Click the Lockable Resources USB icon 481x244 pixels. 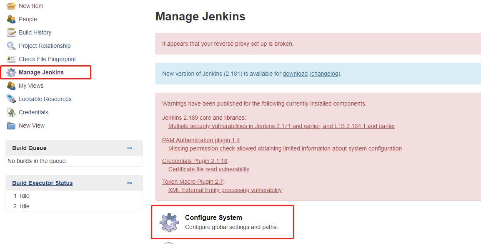click(11, 99)
